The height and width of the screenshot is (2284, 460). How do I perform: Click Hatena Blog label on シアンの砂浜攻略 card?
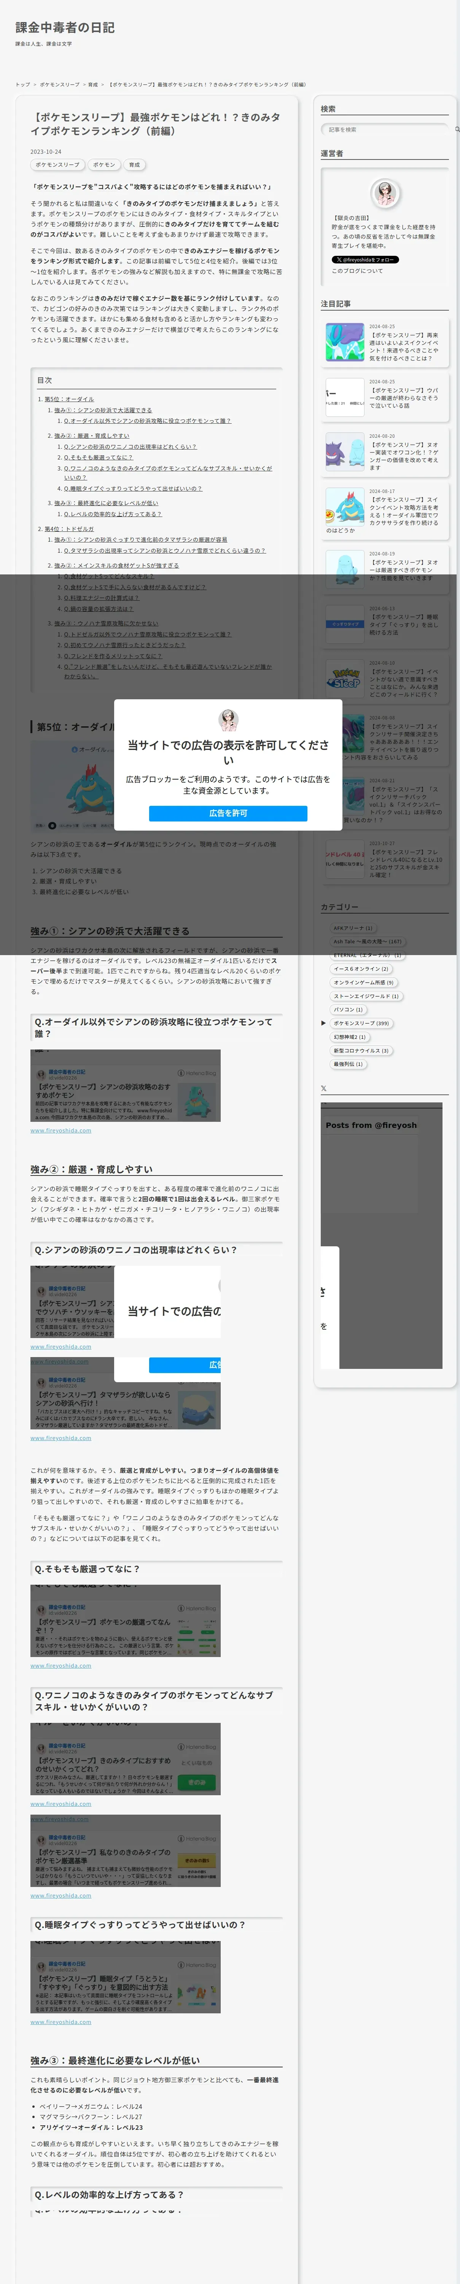197,1074
